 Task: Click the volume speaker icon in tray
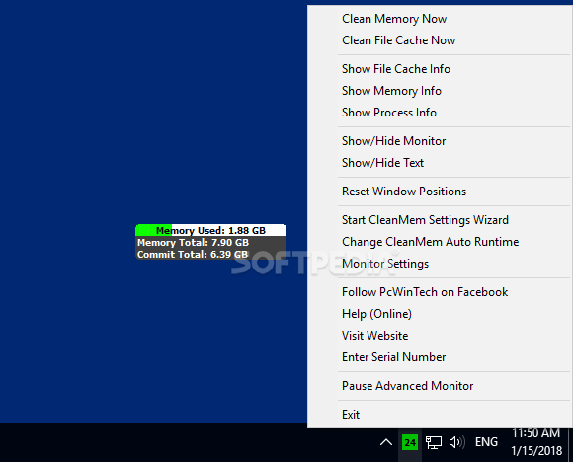click(456, 442)
